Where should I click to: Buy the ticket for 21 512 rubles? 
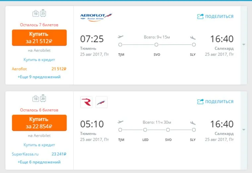(39, 37)
